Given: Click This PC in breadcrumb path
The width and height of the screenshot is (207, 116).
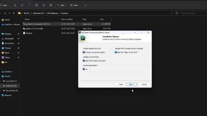Looking at the screenshot, I should coord(27,13).
